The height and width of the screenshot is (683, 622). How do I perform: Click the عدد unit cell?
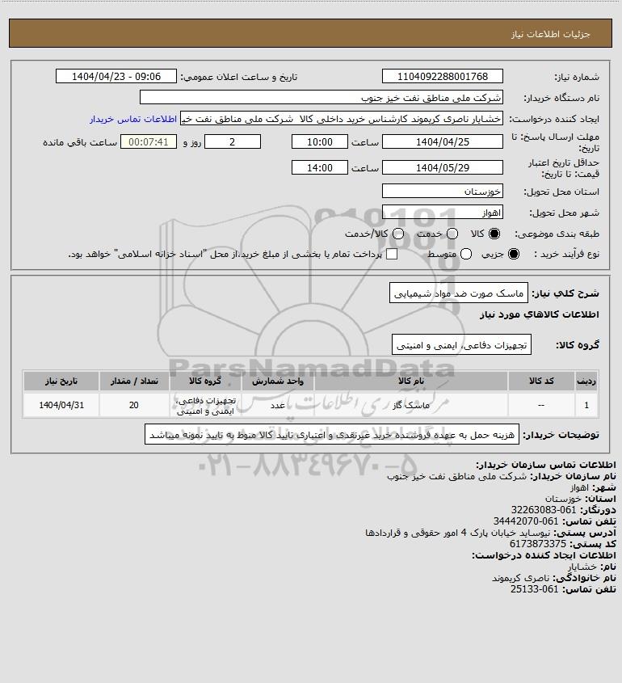pos(278,406)
